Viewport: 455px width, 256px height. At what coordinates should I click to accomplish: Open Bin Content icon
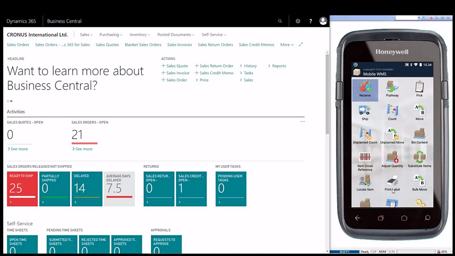(419, 136)
